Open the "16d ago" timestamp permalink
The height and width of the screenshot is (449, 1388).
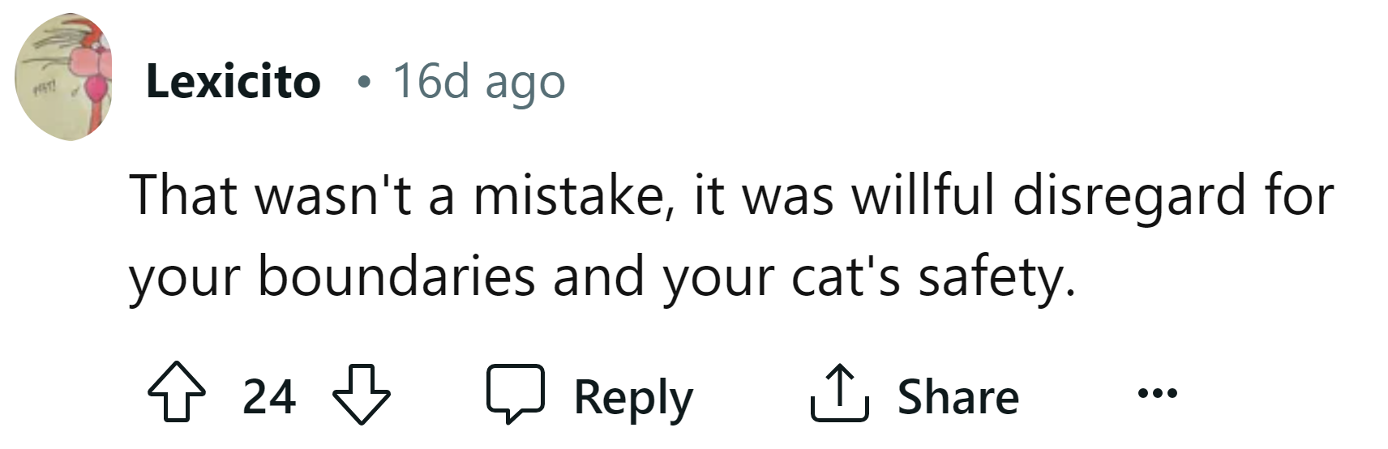478,82
